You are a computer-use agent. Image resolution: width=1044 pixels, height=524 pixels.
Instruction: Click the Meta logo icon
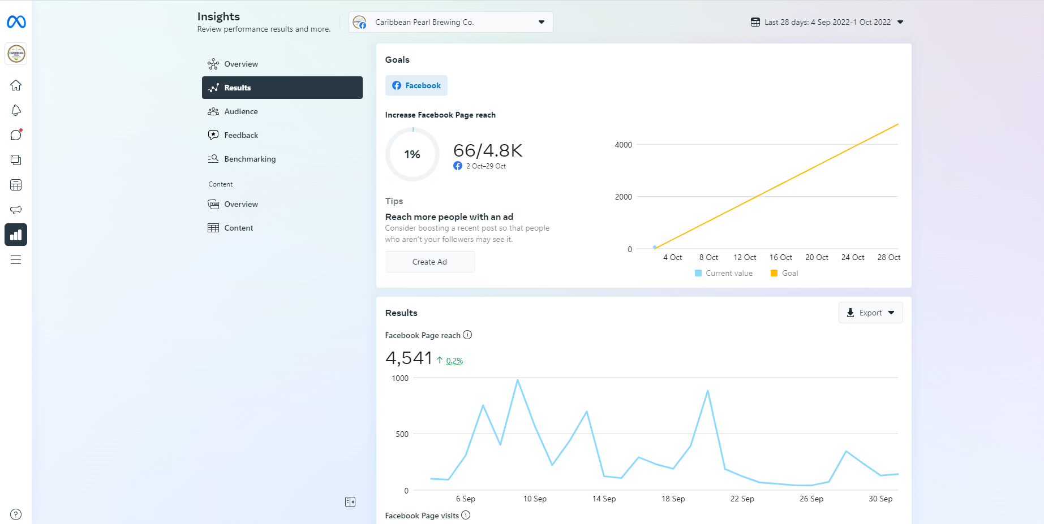(x=16, y=22)
